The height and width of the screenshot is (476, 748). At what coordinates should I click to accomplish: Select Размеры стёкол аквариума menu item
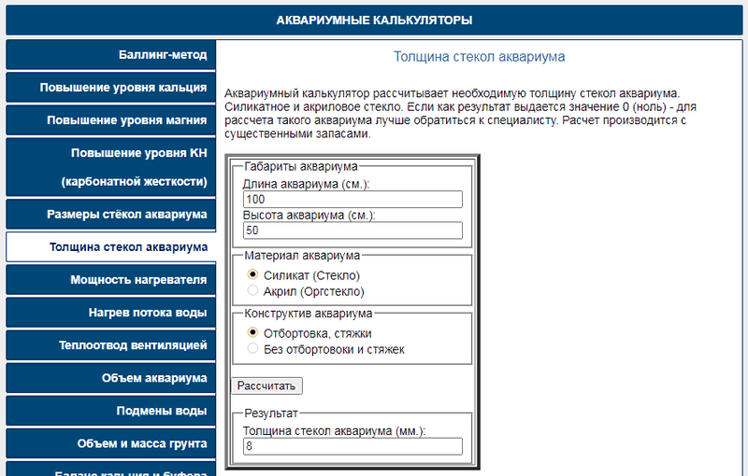click(x=110, y=215)
